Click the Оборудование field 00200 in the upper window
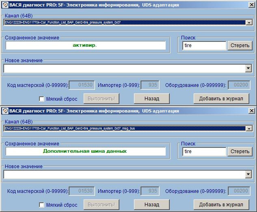Viewport: 257px width, 212px height. click(x=239, y=85)
